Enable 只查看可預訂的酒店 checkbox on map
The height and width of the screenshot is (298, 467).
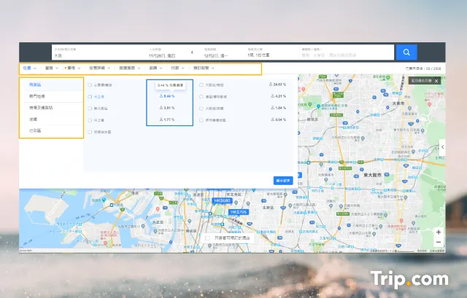207,238
